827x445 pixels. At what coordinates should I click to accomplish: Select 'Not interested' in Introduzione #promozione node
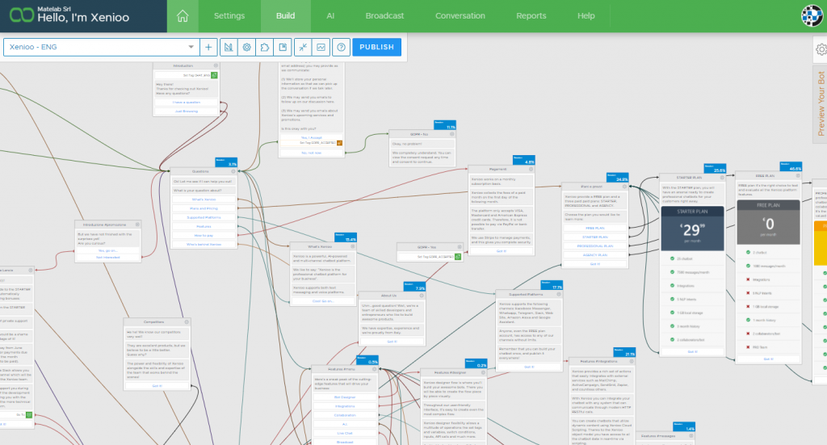pyautogui.click(x=107, y=258)
